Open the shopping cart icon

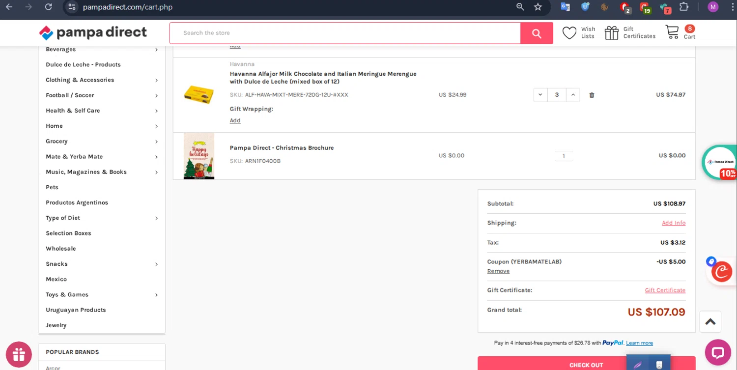tap(672, 32)
